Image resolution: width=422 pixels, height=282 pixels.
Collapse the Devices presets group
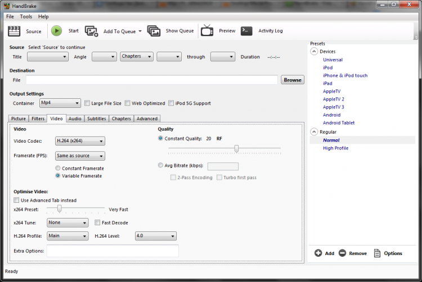pos(314,51)
